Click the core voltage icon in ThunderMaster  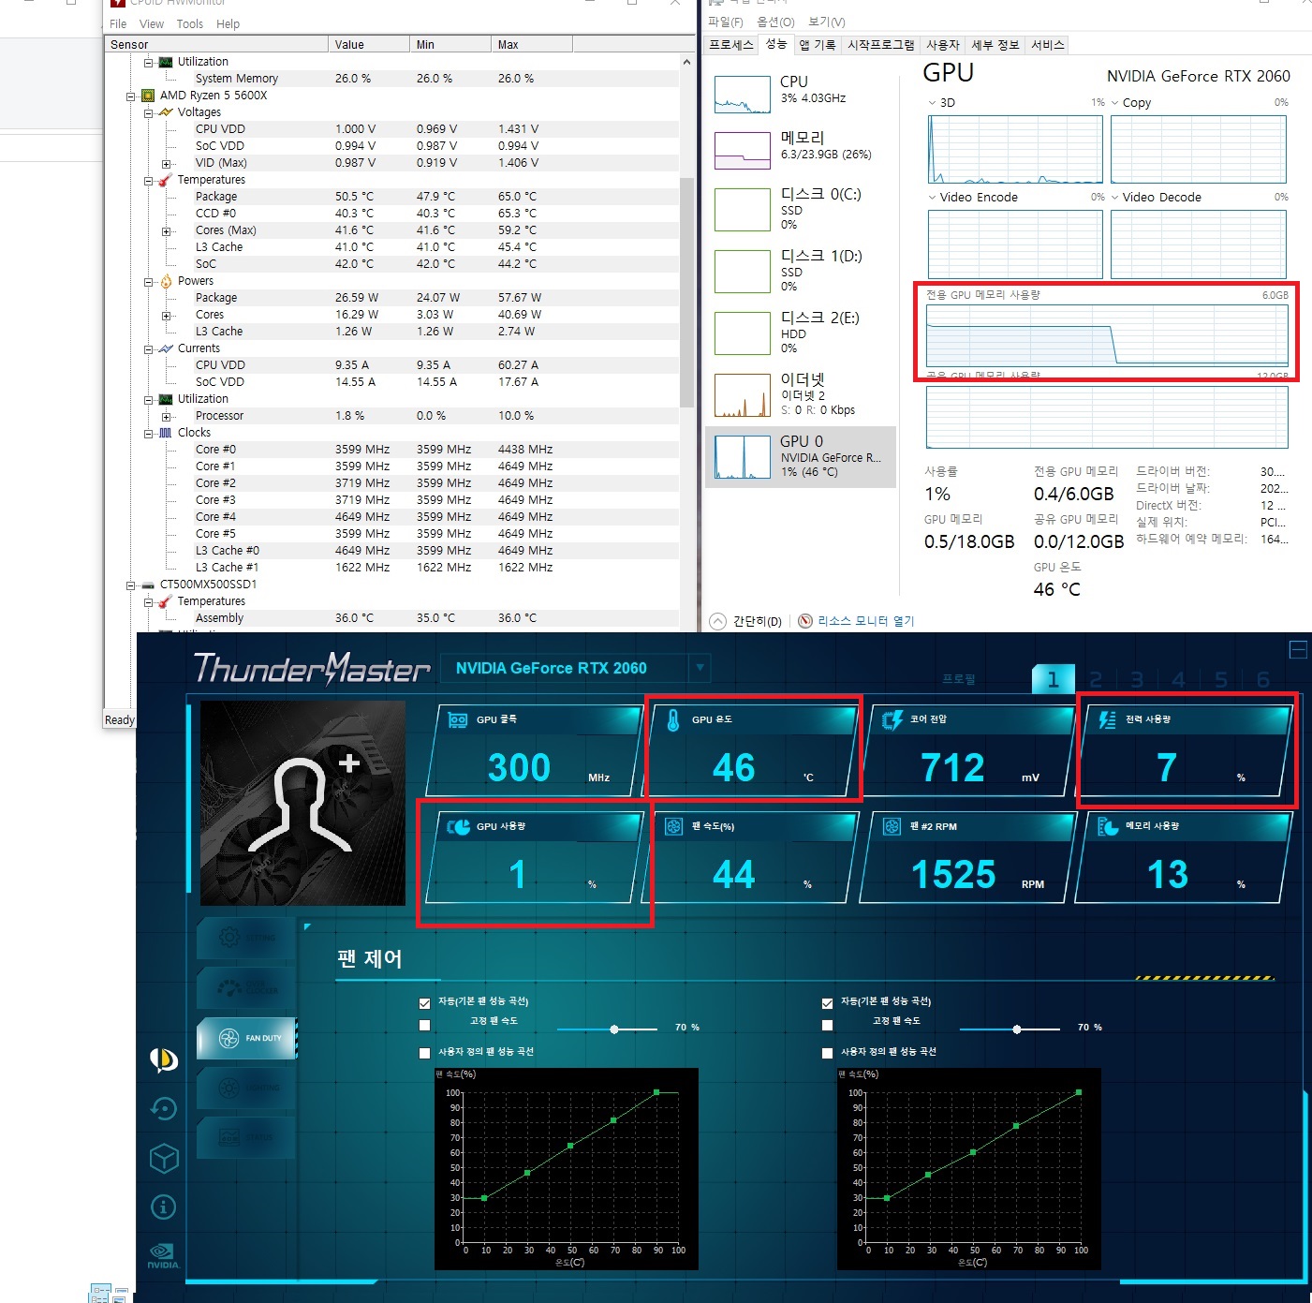click(892, 719)
